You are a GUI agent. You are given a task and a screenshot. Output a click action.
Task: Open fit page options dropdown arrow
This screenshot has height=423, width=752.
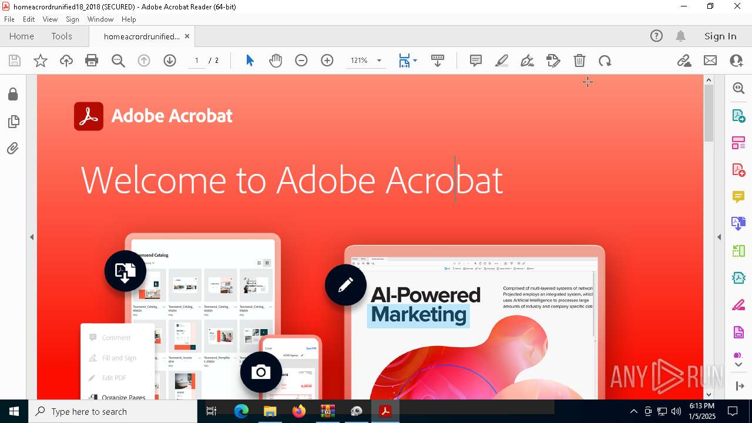(415, 61)
